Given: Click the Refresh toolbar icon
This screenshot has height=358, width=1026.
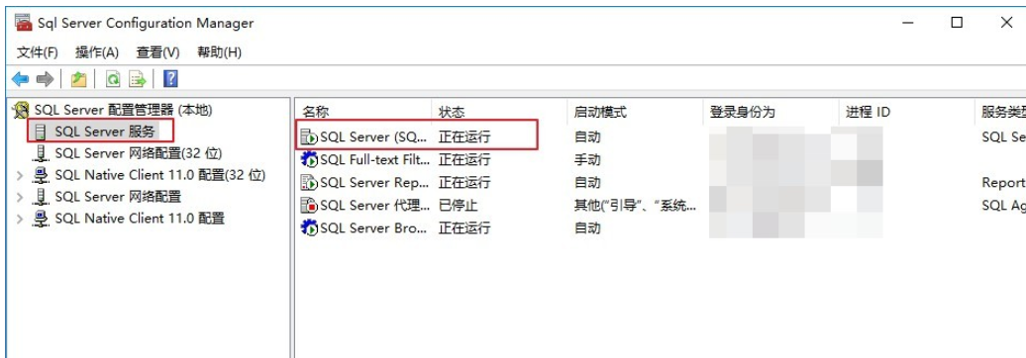Looking at the screenshot, I should (x=113, y=80).
